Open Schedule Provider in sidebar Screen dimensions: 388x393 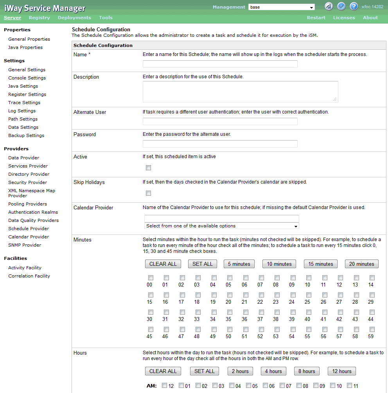tap(29, 229)
